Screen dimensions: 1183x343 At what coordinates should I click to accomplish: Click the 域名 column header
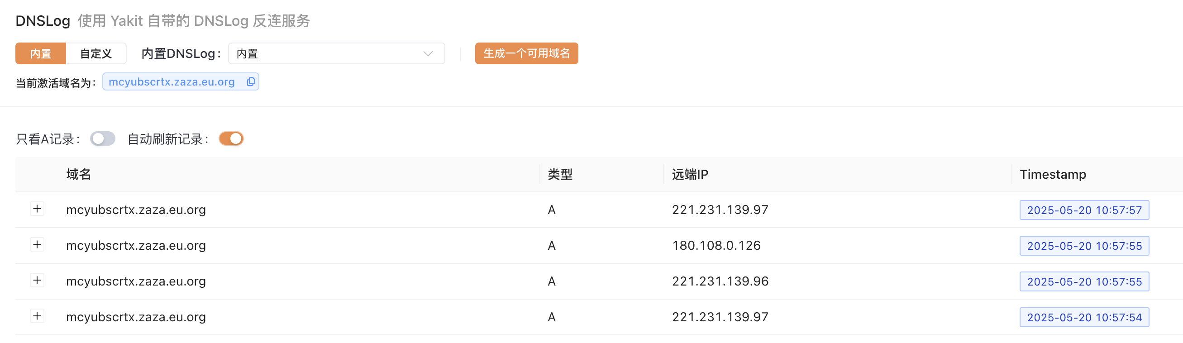(79, 175)
